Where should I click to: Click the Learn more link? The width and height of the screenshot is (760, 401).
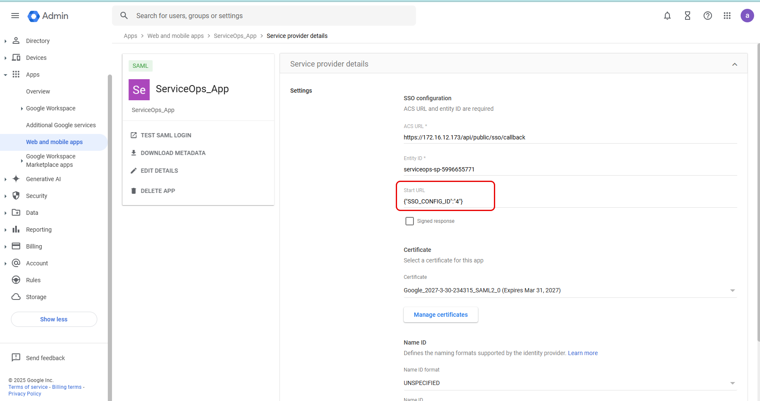coord(583,353)
